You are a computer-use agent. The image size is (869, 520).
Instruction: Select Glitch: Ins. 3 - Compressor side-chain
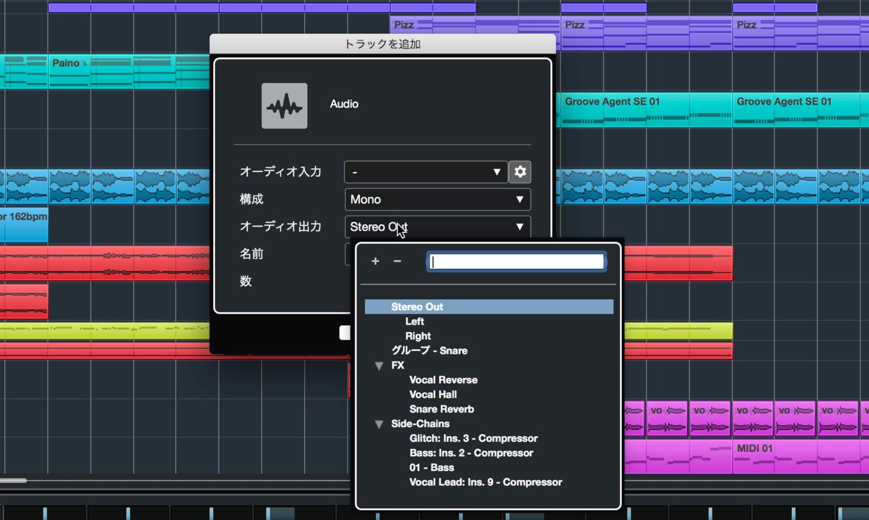[473, 438]
